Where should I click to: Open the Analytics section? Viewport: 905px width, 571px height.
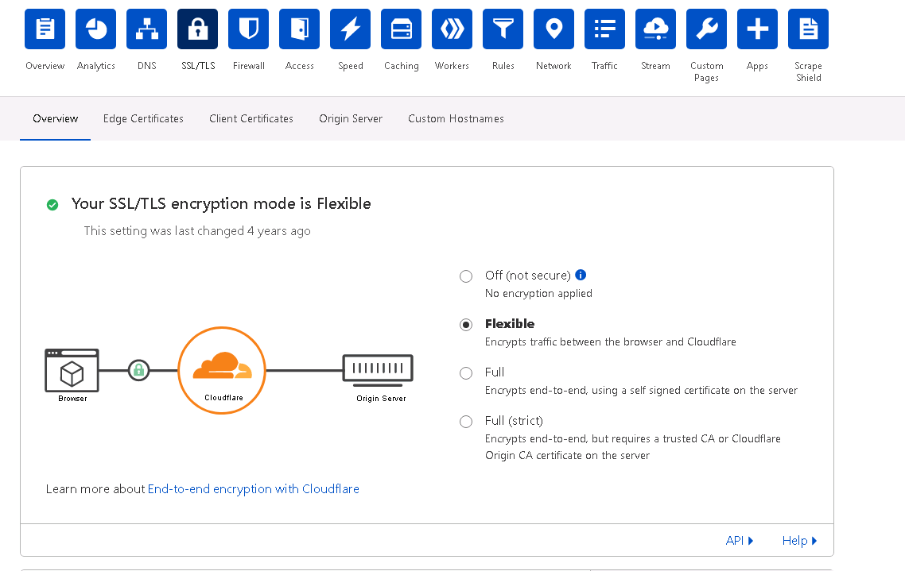tap(95, 29)
